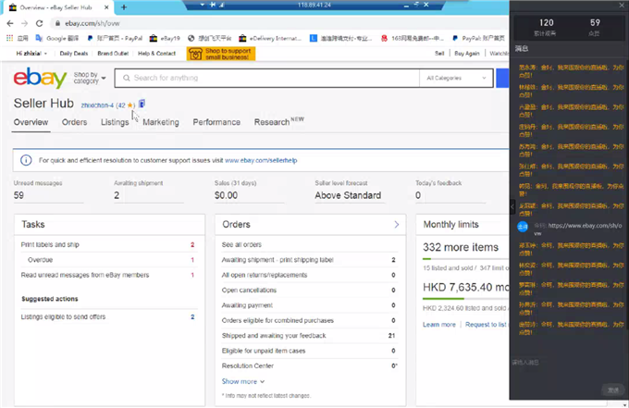Image resolution: width=629 pixels, height=408 pixels.
Task: Click the browser forward arrow
Action: tap(24, 23)
